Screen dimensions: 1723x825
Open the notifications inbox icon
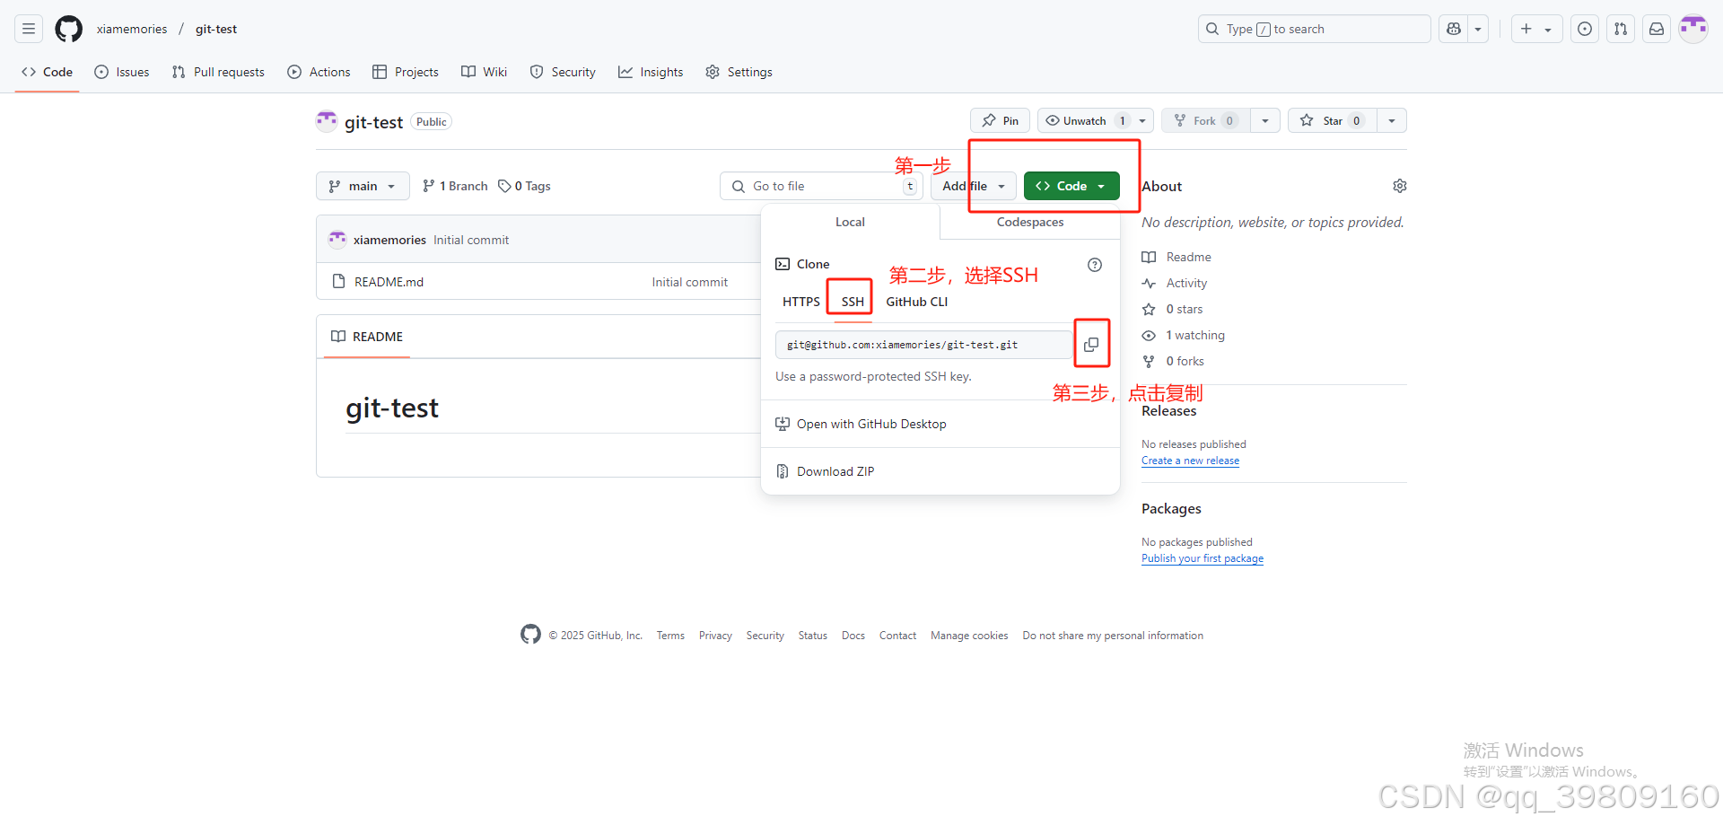tap(1657, 29)
